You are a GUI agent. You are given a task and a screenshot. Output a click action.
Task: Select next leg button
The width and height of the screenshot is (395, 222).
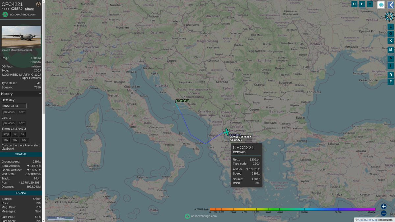pyautogui.click(x=21, y=123)
